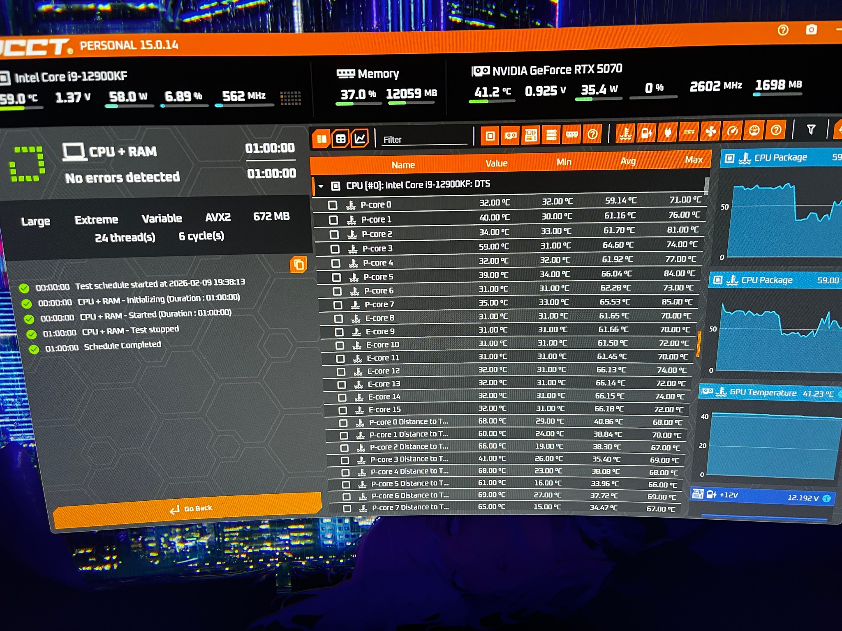
Task: Toggle the round dial sensor filter
Action: 754,130
